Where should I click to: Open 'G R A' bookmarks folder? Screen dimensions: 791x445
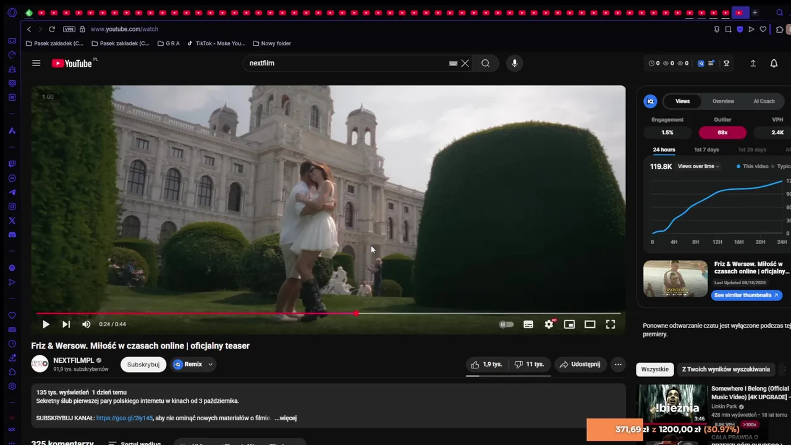(x=169, y=43)
